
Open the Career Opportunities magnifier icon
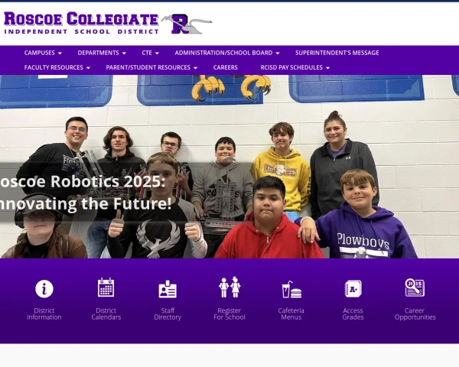tap(415, 287)
